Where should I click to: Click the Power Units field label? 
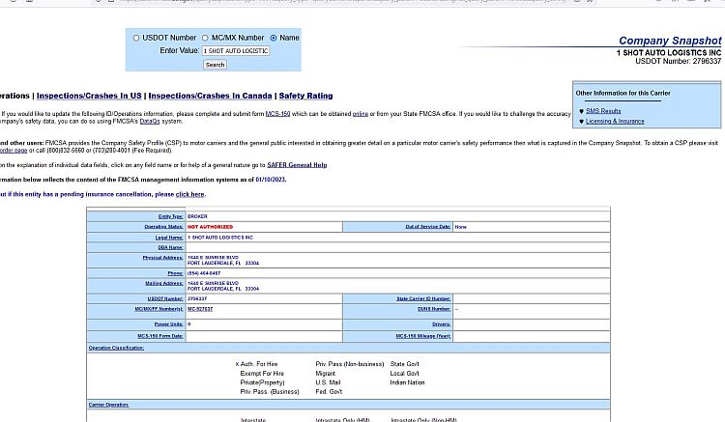click(169, 324)
